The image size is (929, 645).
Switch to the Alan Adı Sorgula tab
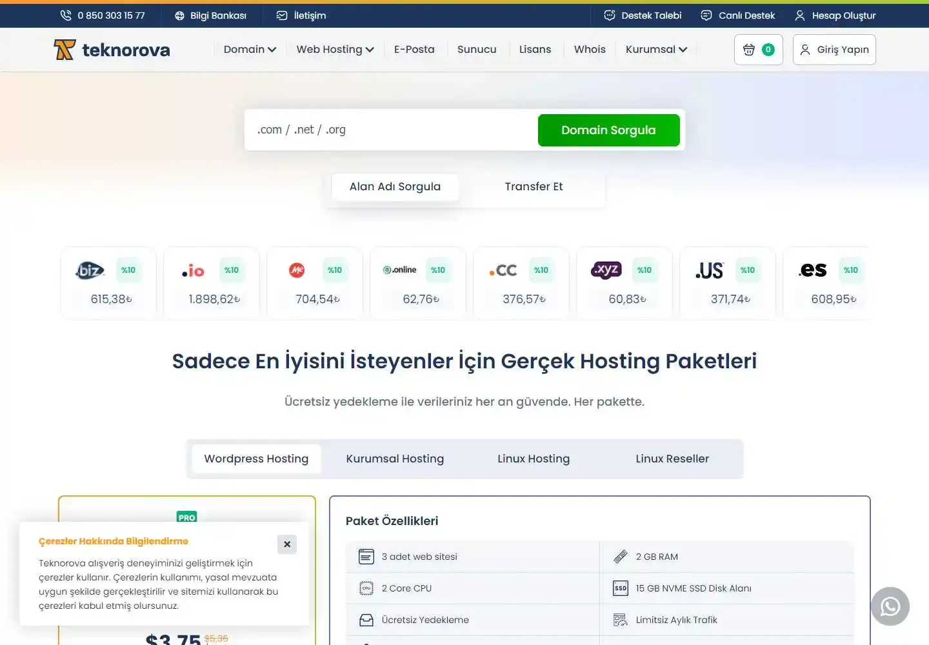pos(395,187)
